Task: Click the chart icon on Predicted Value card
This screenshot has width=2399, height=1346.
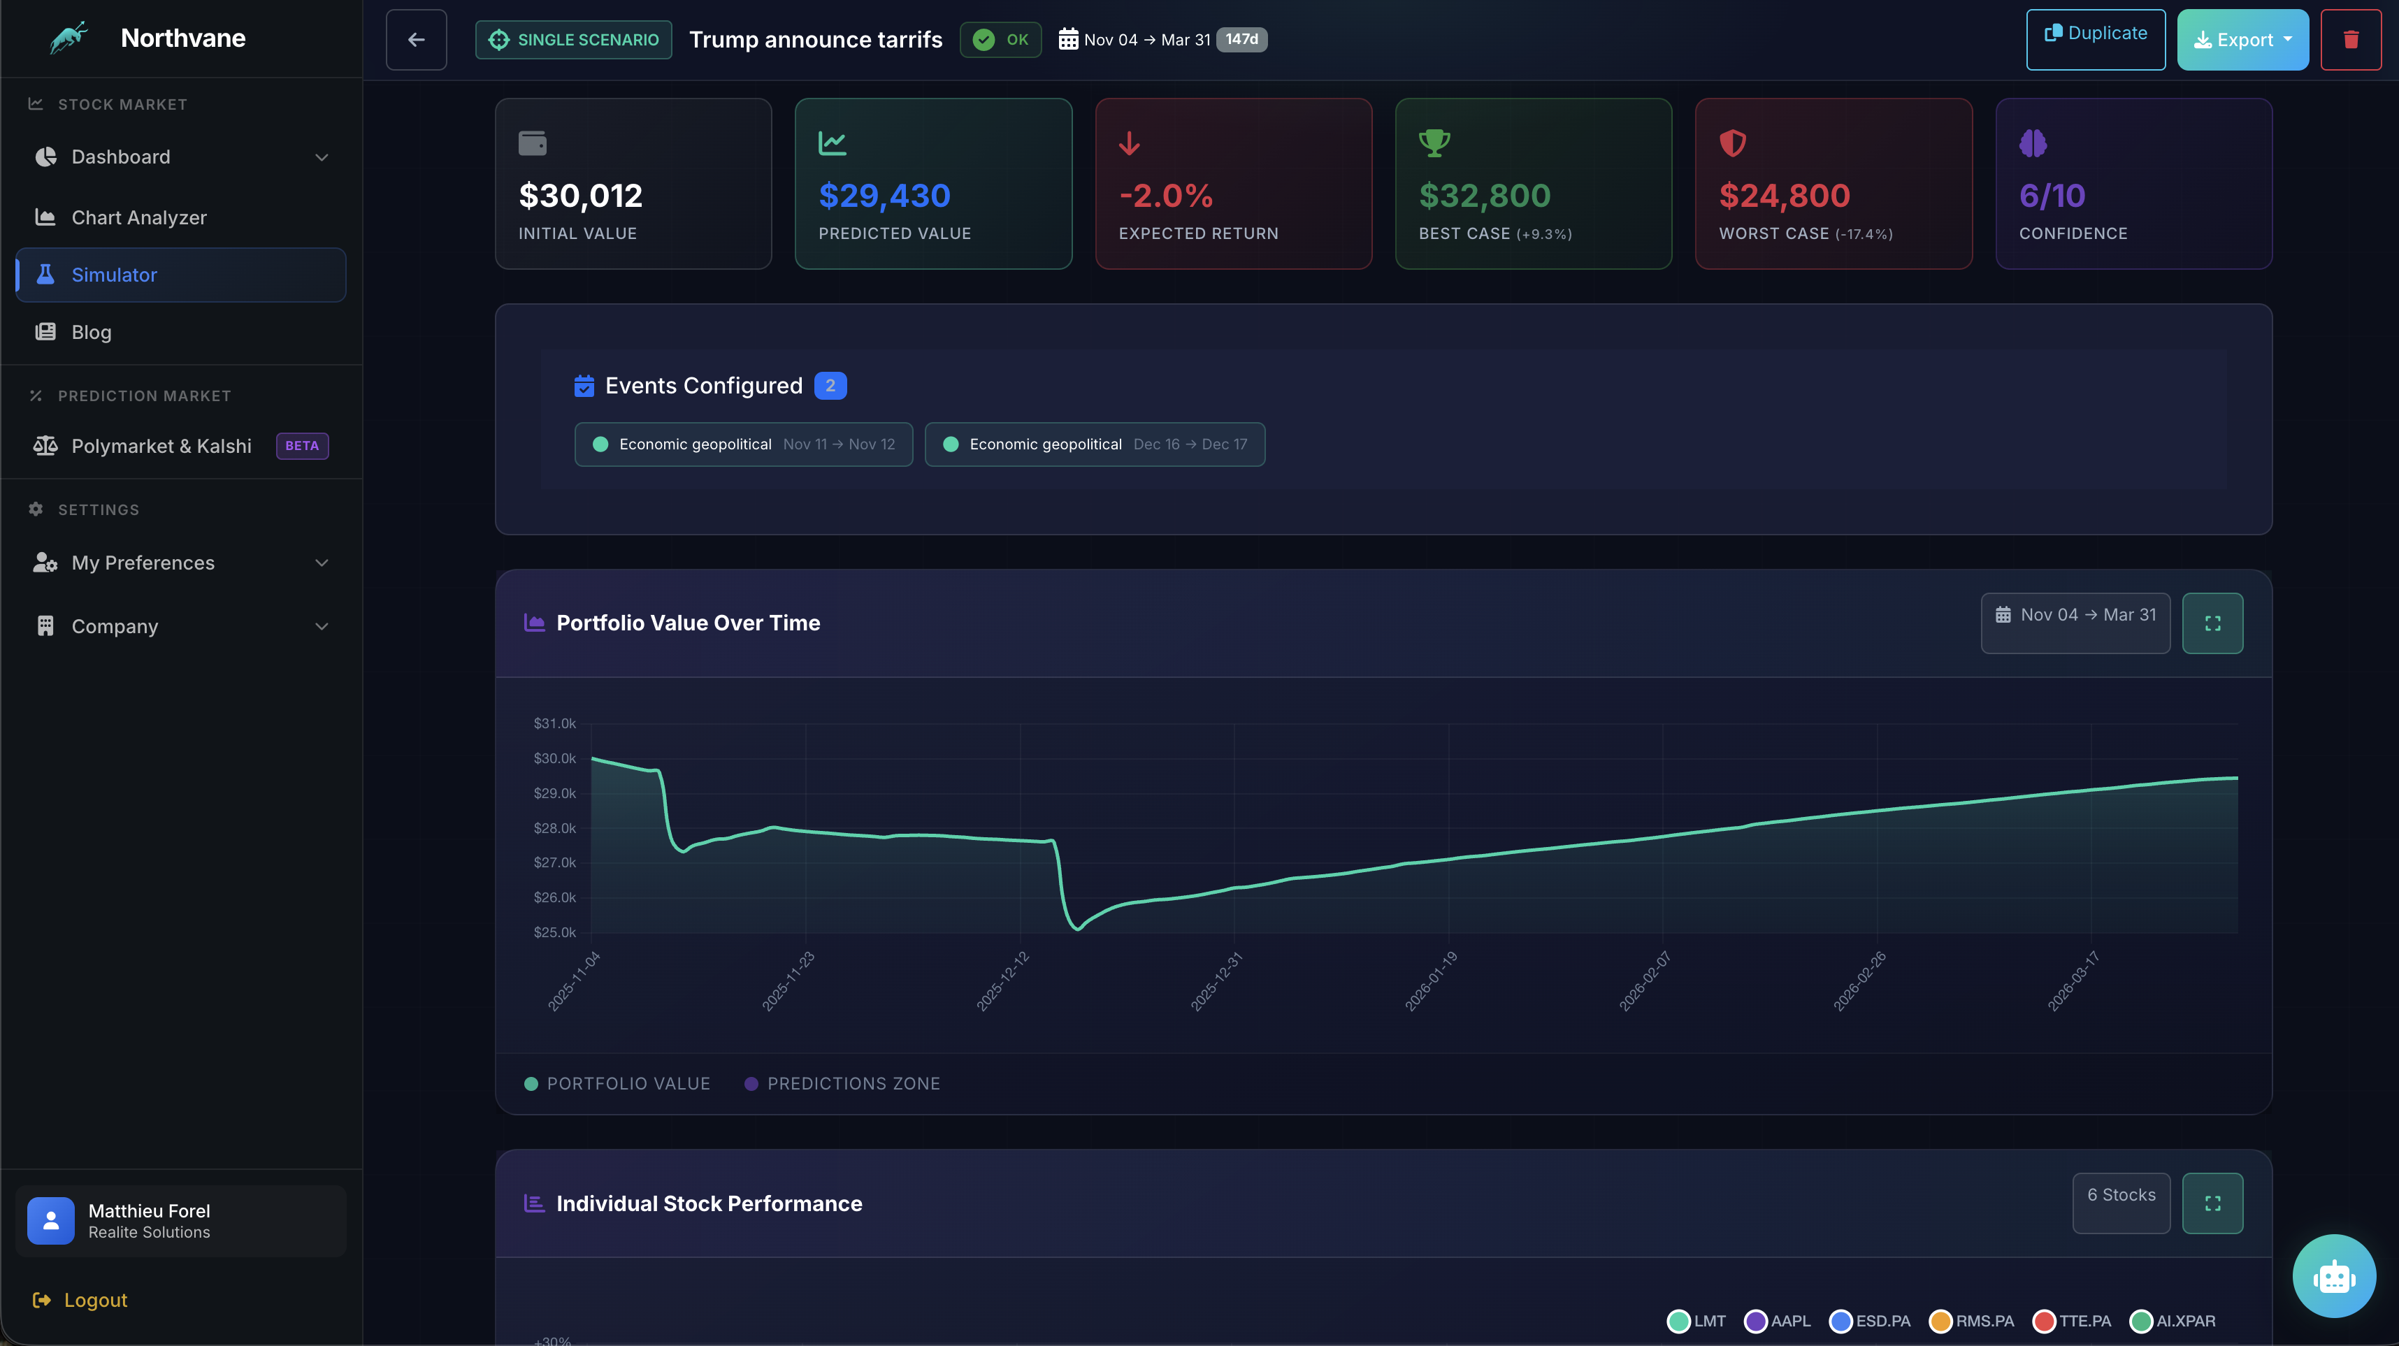Action: point(833,143)
